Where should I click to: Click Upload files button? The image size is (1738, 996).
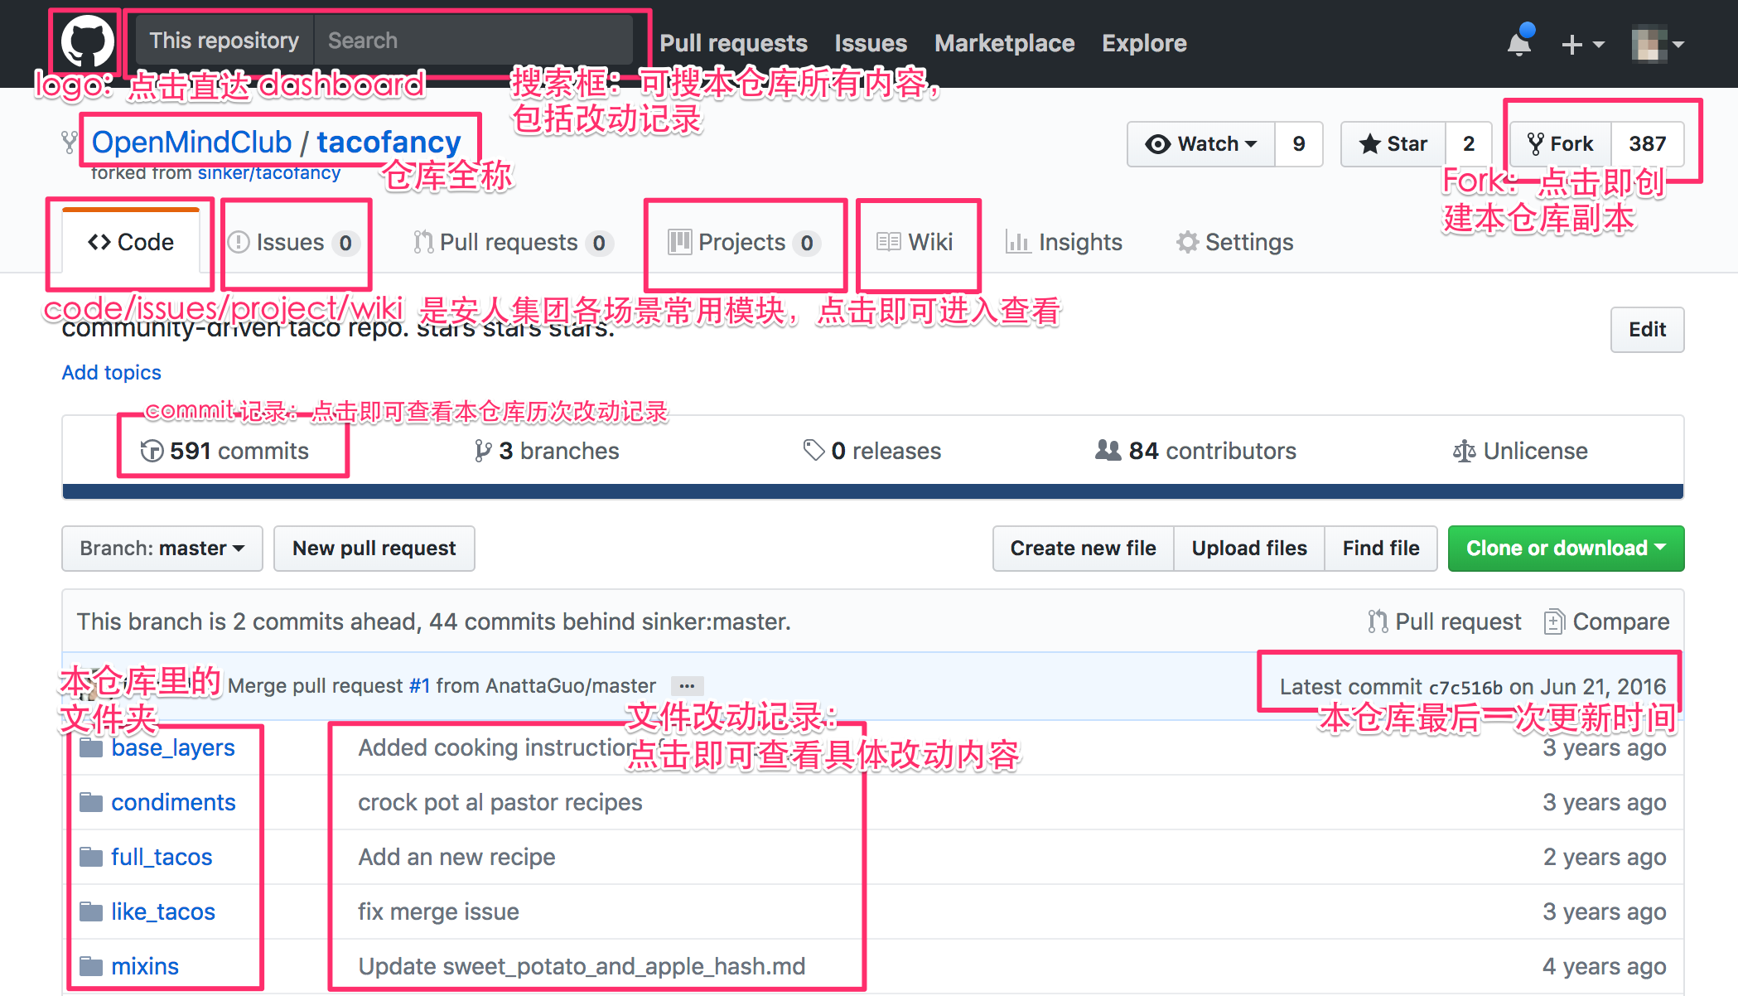coord(1249,549)
